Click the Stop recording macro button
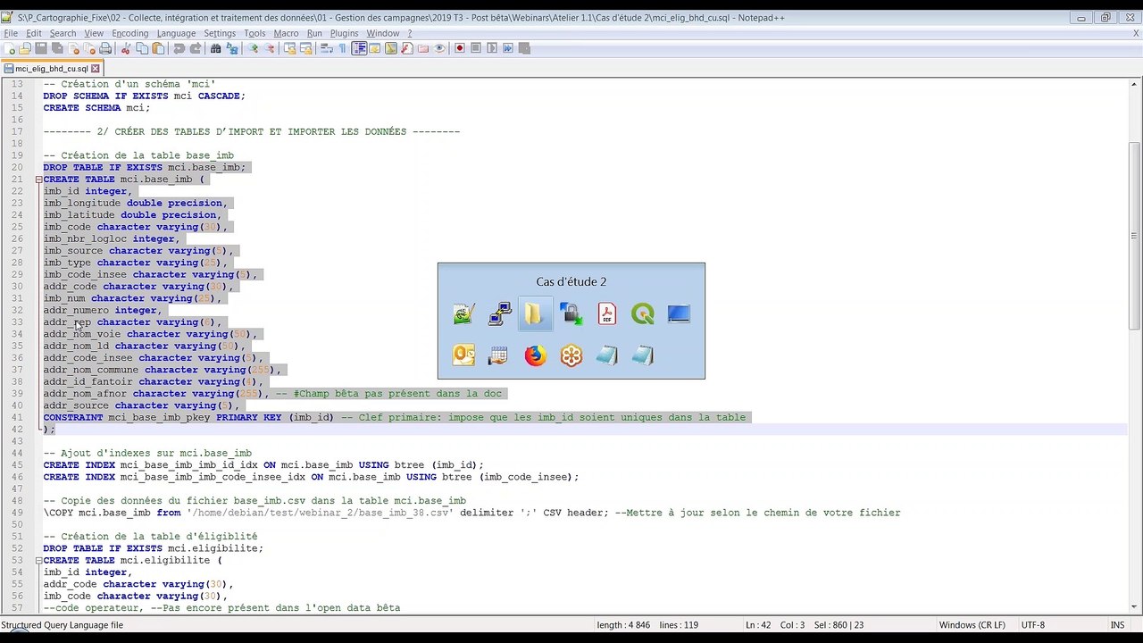This screenshot has height=643, width=1143. (x=476, y=48)
